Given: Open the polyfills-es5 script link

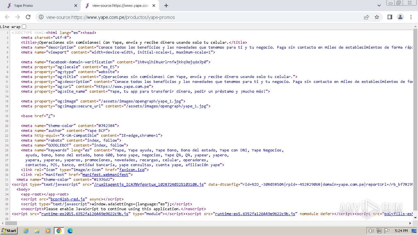Looking at the screenshot, I should click(399, 214).
